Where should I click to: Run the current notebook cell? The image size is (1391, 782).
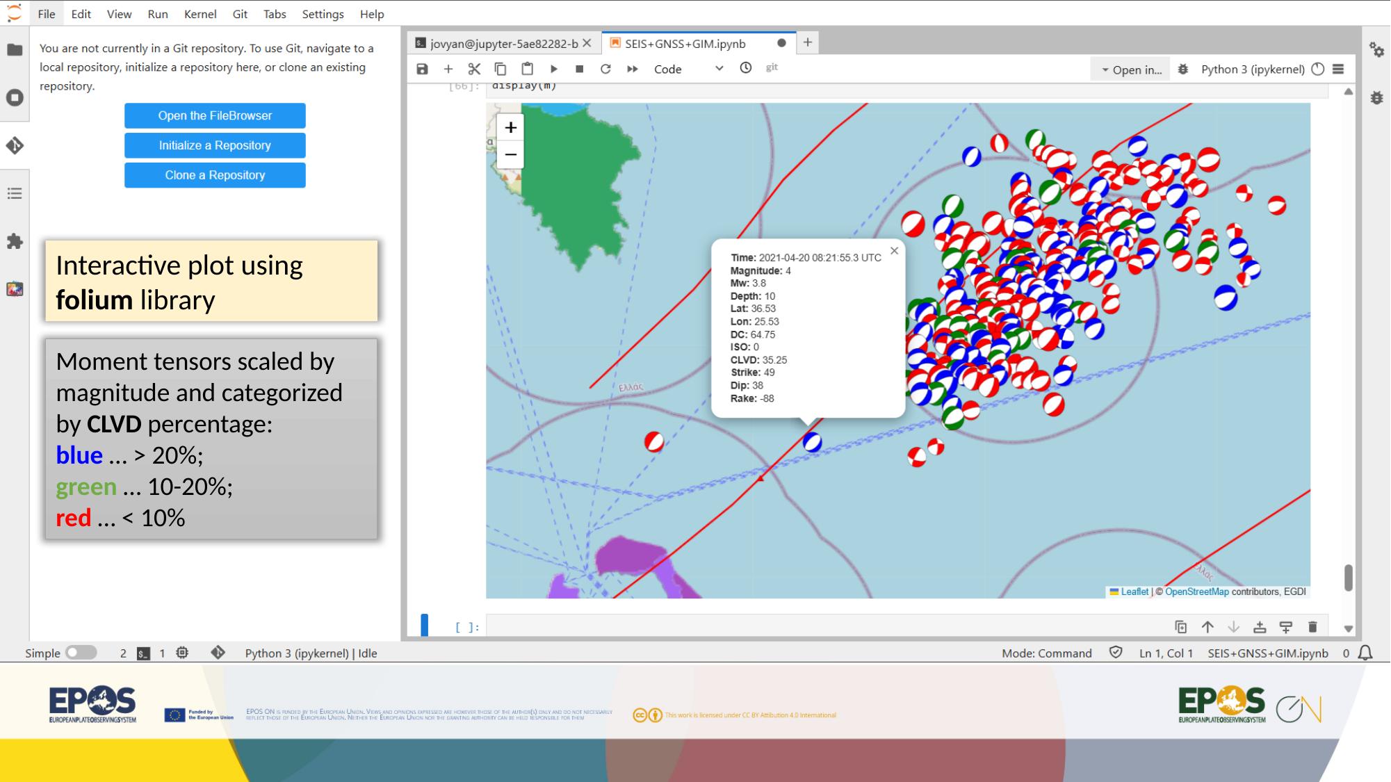pyautogui.click(x=554, y=69)
